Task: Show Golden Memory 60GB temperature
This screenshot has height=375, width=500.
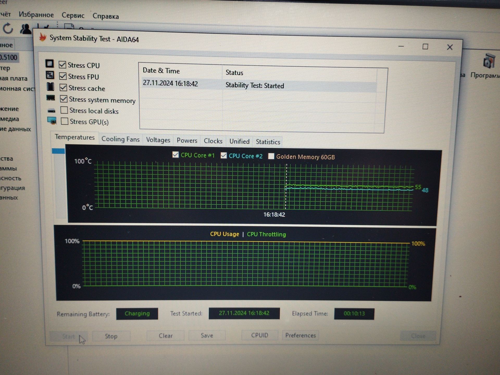Action: [271, 156]
